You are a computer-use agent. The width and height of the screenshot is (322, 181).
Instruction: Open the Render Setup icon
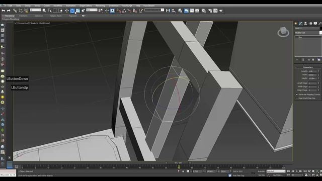(210, 11)
